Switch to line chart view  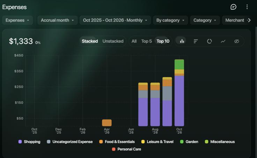(223, 41)
